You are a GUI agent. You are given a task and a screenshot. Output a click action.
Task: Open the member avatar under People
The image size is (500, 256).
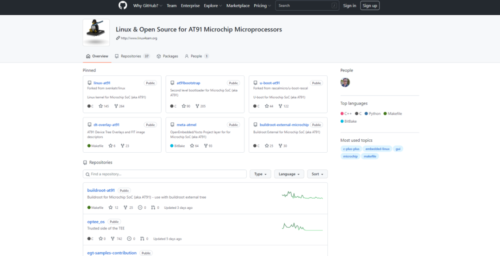pos(345,82)
